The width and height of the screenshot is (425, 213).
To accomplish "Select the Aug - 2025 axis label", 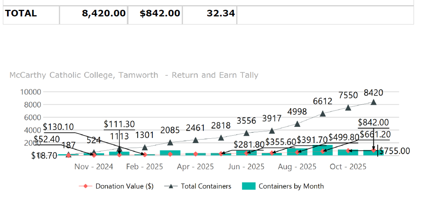I will click(x=297, y=167).
